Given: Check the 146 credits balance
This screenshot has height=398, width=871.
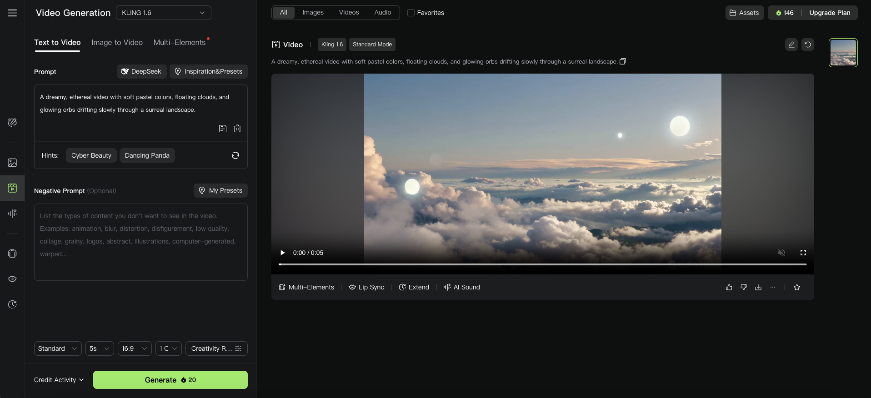Looking at the screenshot, I should click(785, 13).
